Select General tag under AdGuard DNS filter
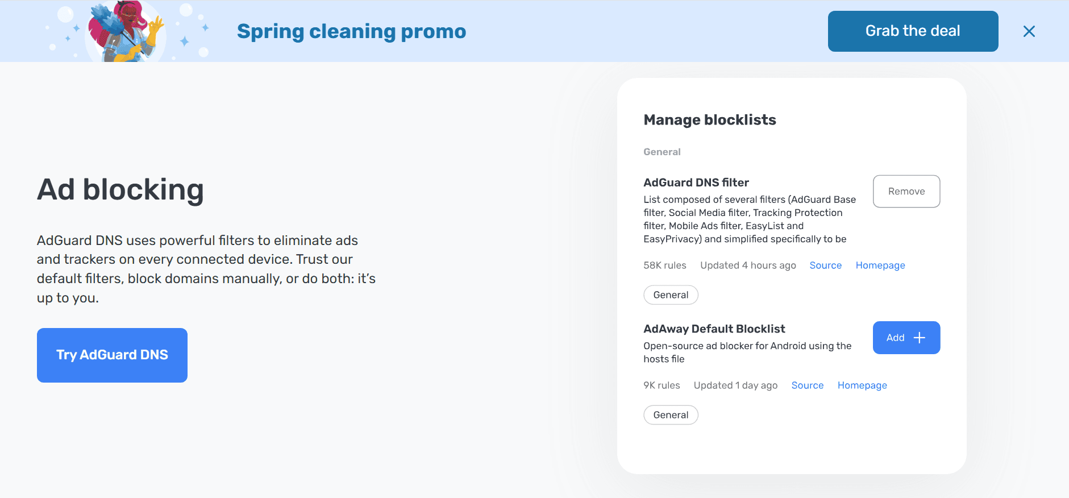This screenshot has height=498, width=1069. [671, 295]
